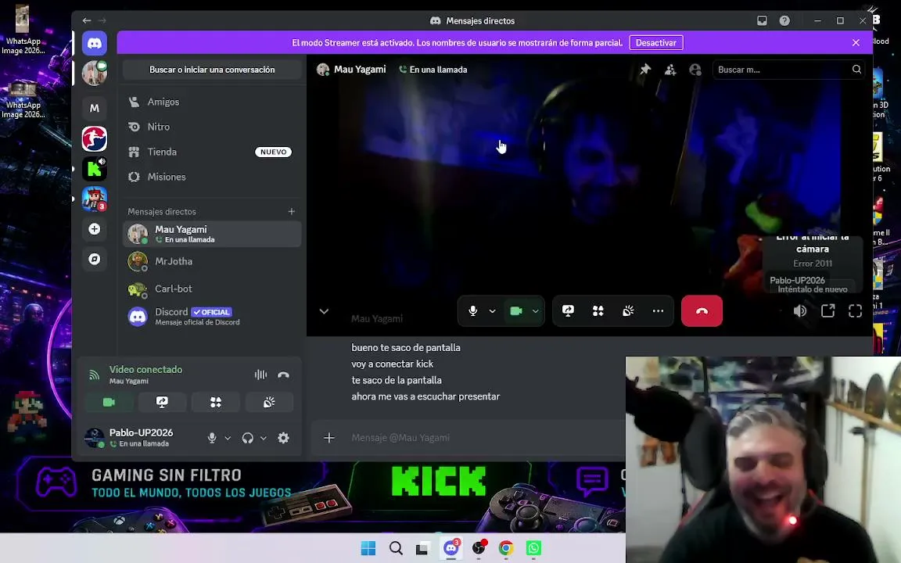Mute microphone in call controls
Screen dimensions: 901x563
pos(473,310)
